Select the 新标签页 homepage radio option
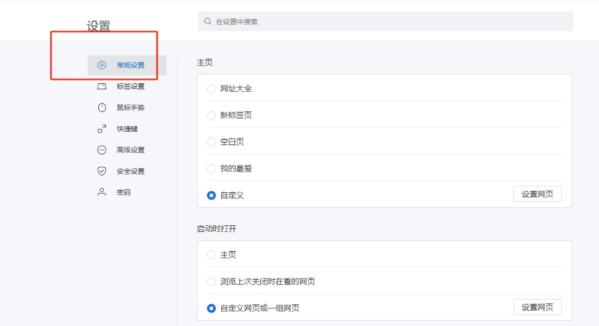Image resolution: width=599 pixels, height=326 pixels. click(211, 115)
